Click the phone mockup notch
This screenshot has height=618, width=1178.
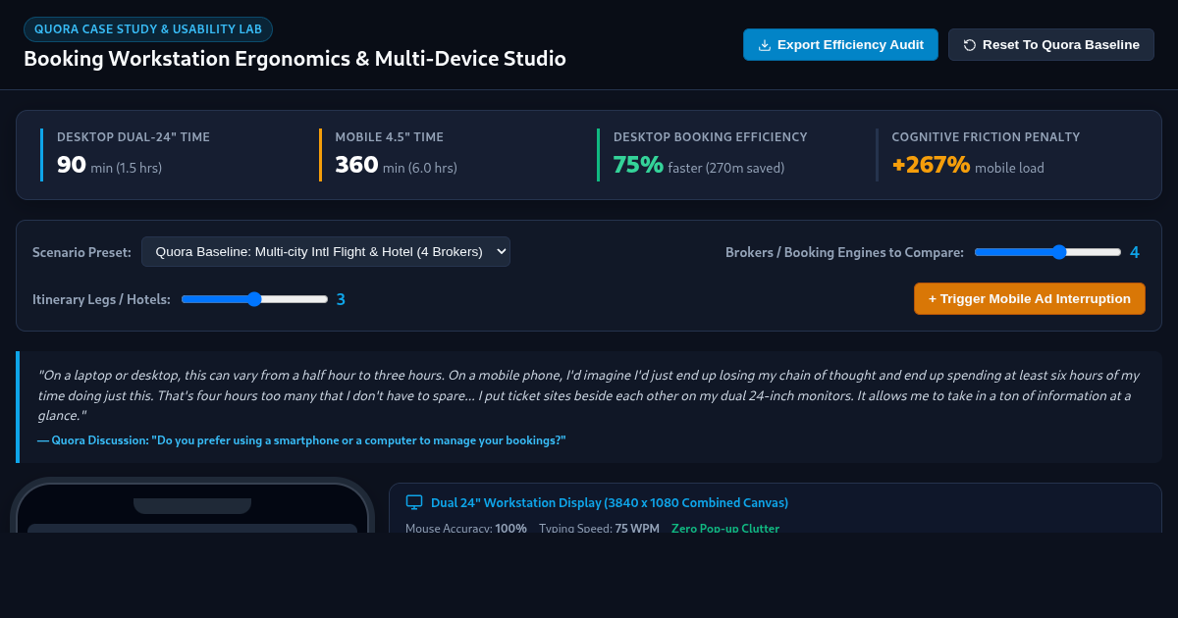click(x=192, y=505)
